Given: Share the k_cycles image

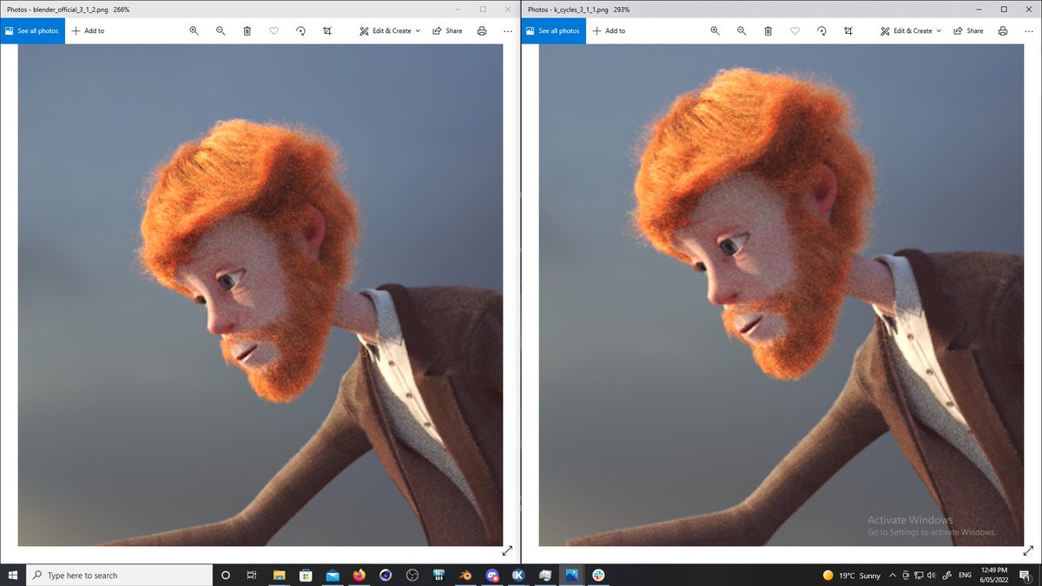Looking at the screenshot, I should (969, 30).
